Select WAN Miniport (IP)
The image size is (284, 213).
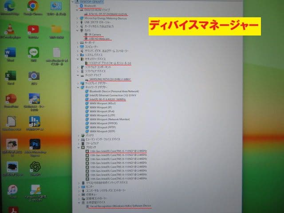pos(99,107)
